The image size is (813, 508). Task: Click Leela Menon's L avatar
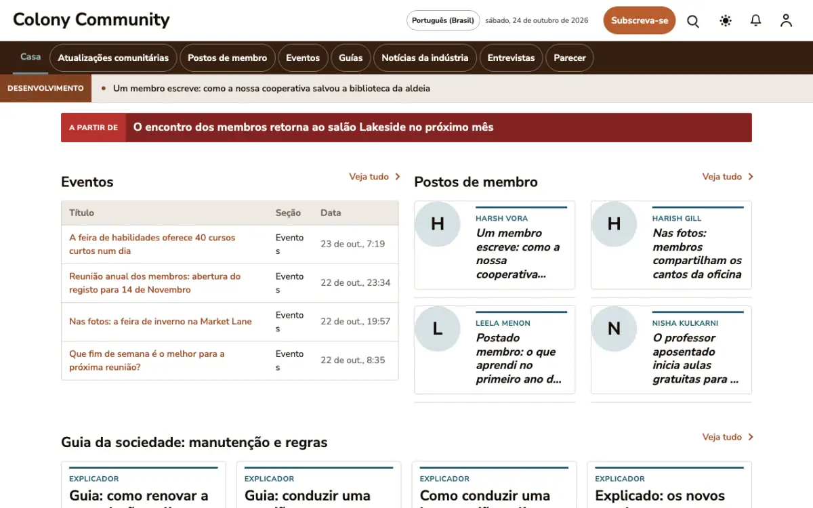point(438,329)
